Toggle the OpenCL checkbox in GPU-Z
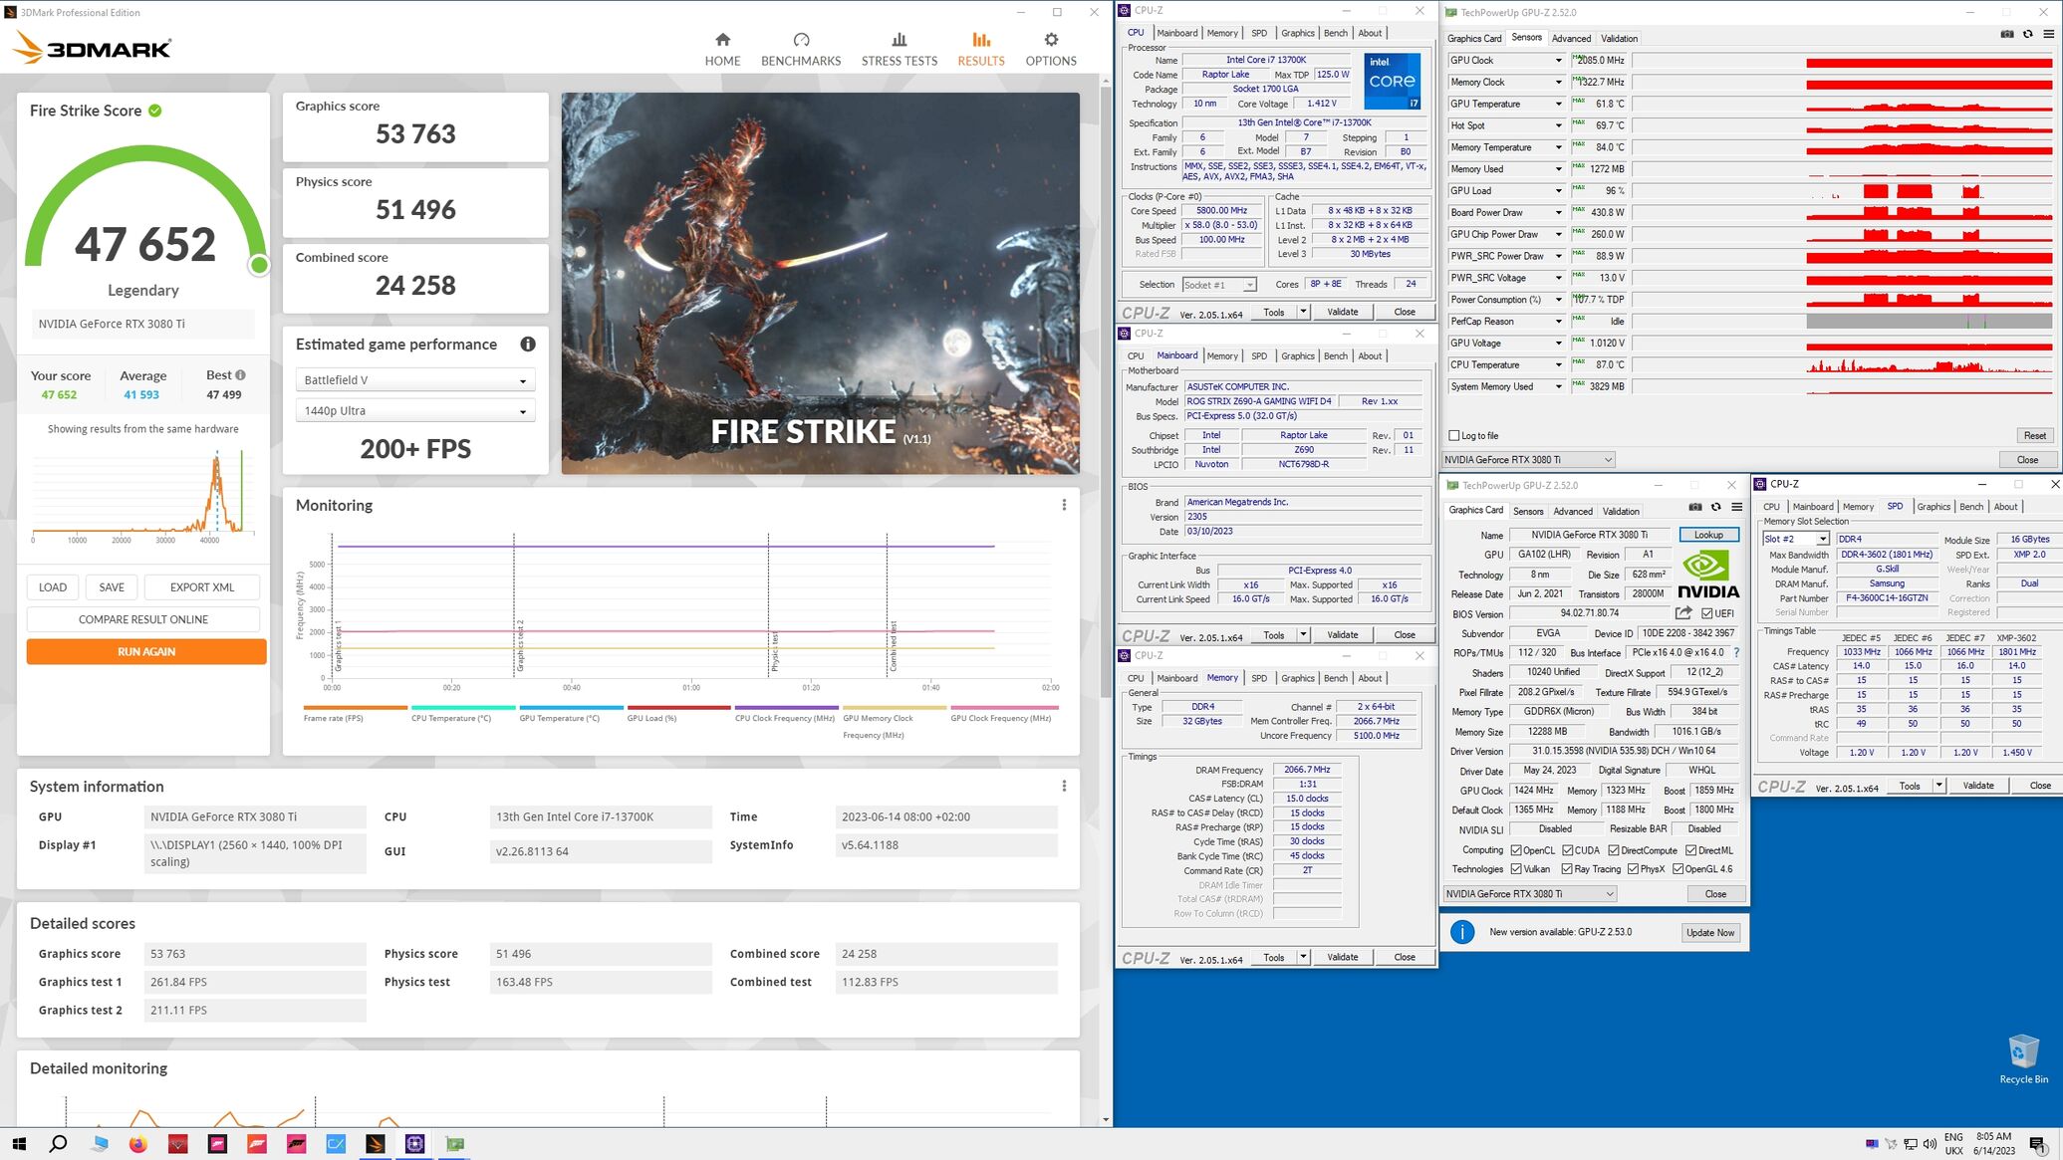Image resolution: width=2063 pixels, height=1160 pixels. 1516,850
